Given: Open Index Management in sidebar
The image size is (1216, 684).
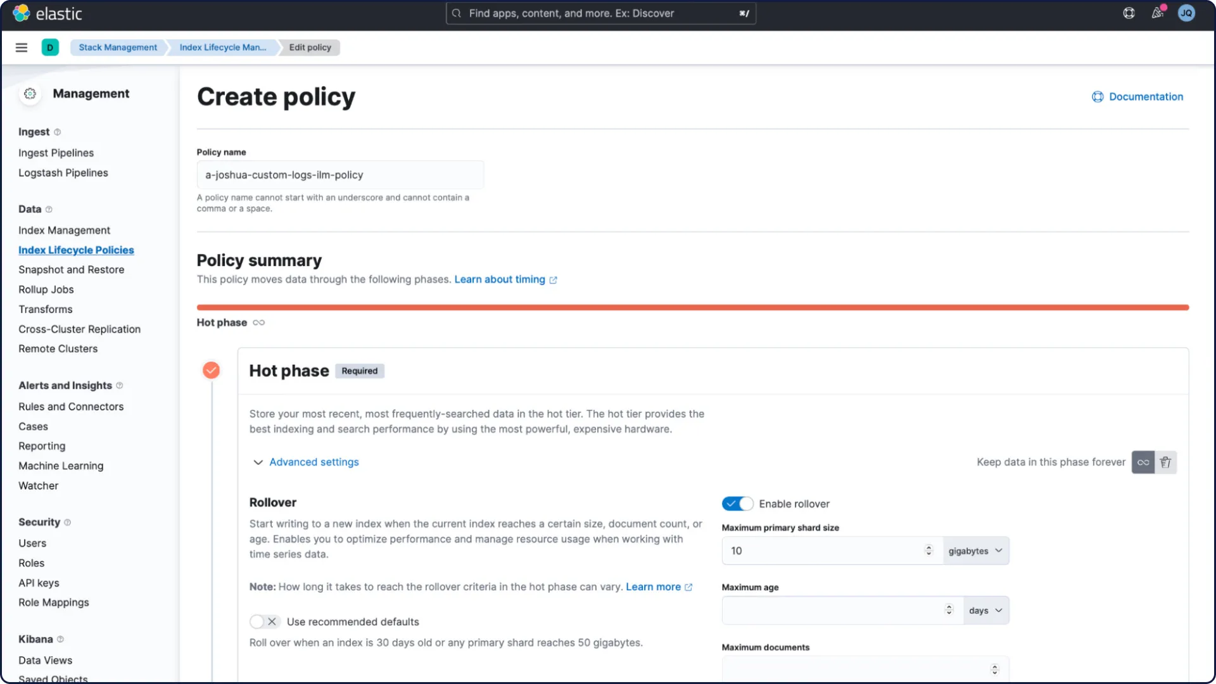Looking at the screenshot, I should (x=64, y=231).
